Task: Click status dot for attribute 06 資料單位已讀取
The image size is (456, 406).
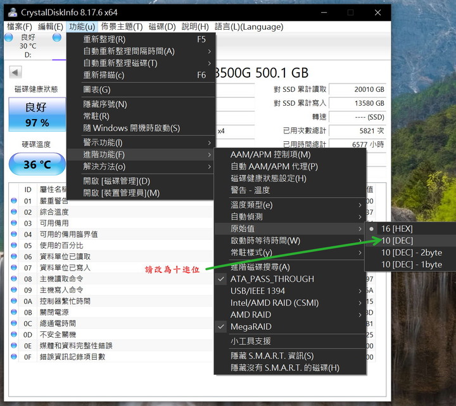Action: [14, 257]
